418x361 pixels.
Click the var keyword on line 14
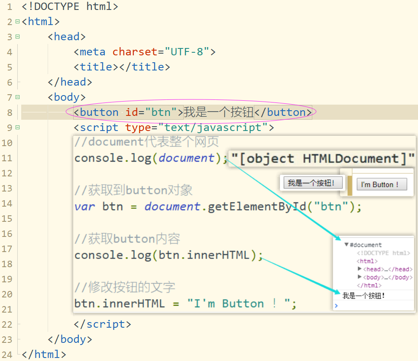[x=84, y=206]
